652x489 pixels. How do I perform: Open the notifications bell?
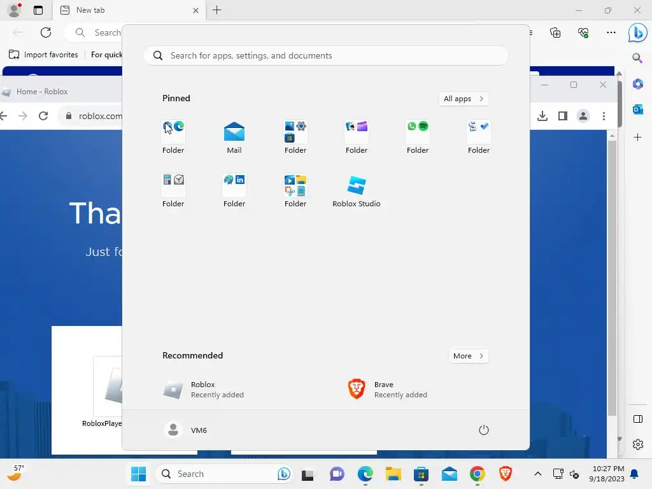click(635, 474)
